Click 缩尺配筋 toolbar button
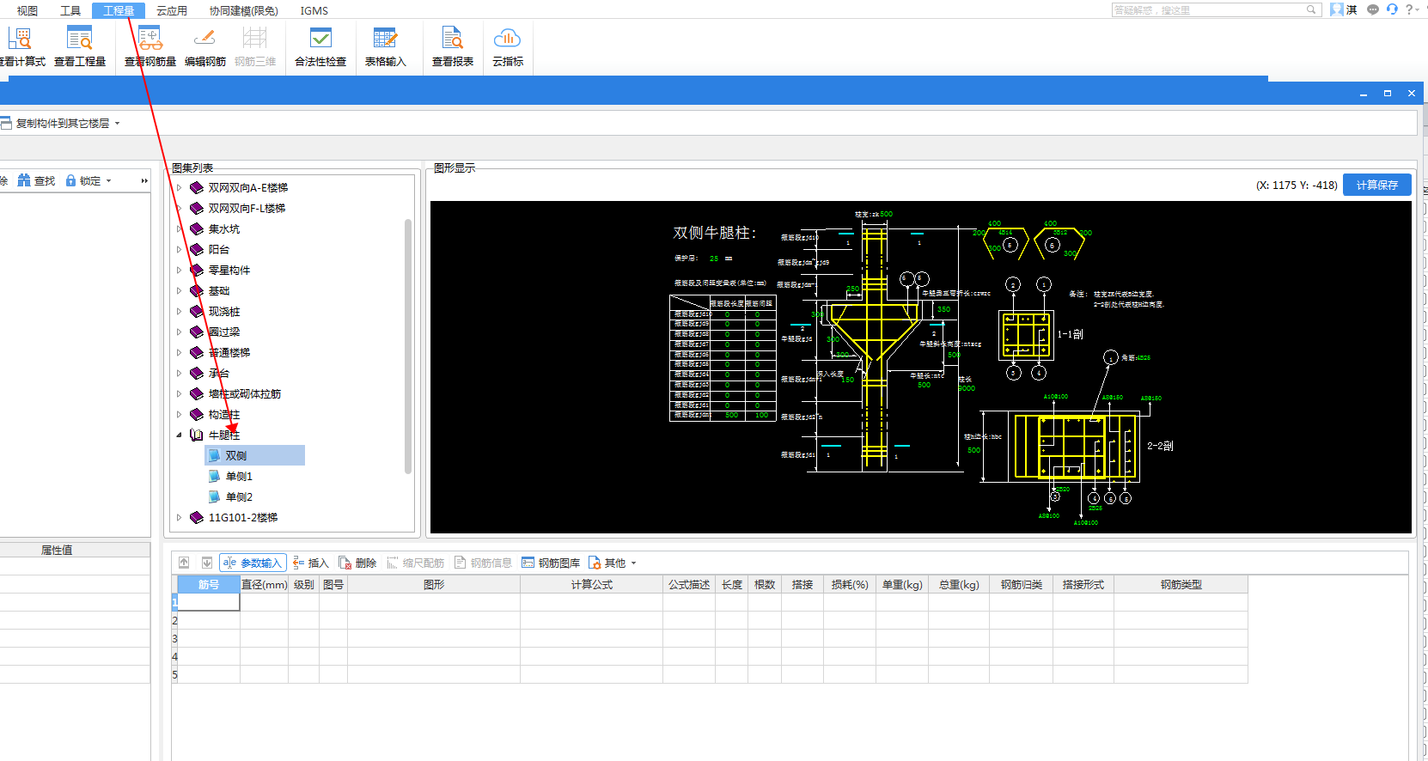 [x=415, y=563]
